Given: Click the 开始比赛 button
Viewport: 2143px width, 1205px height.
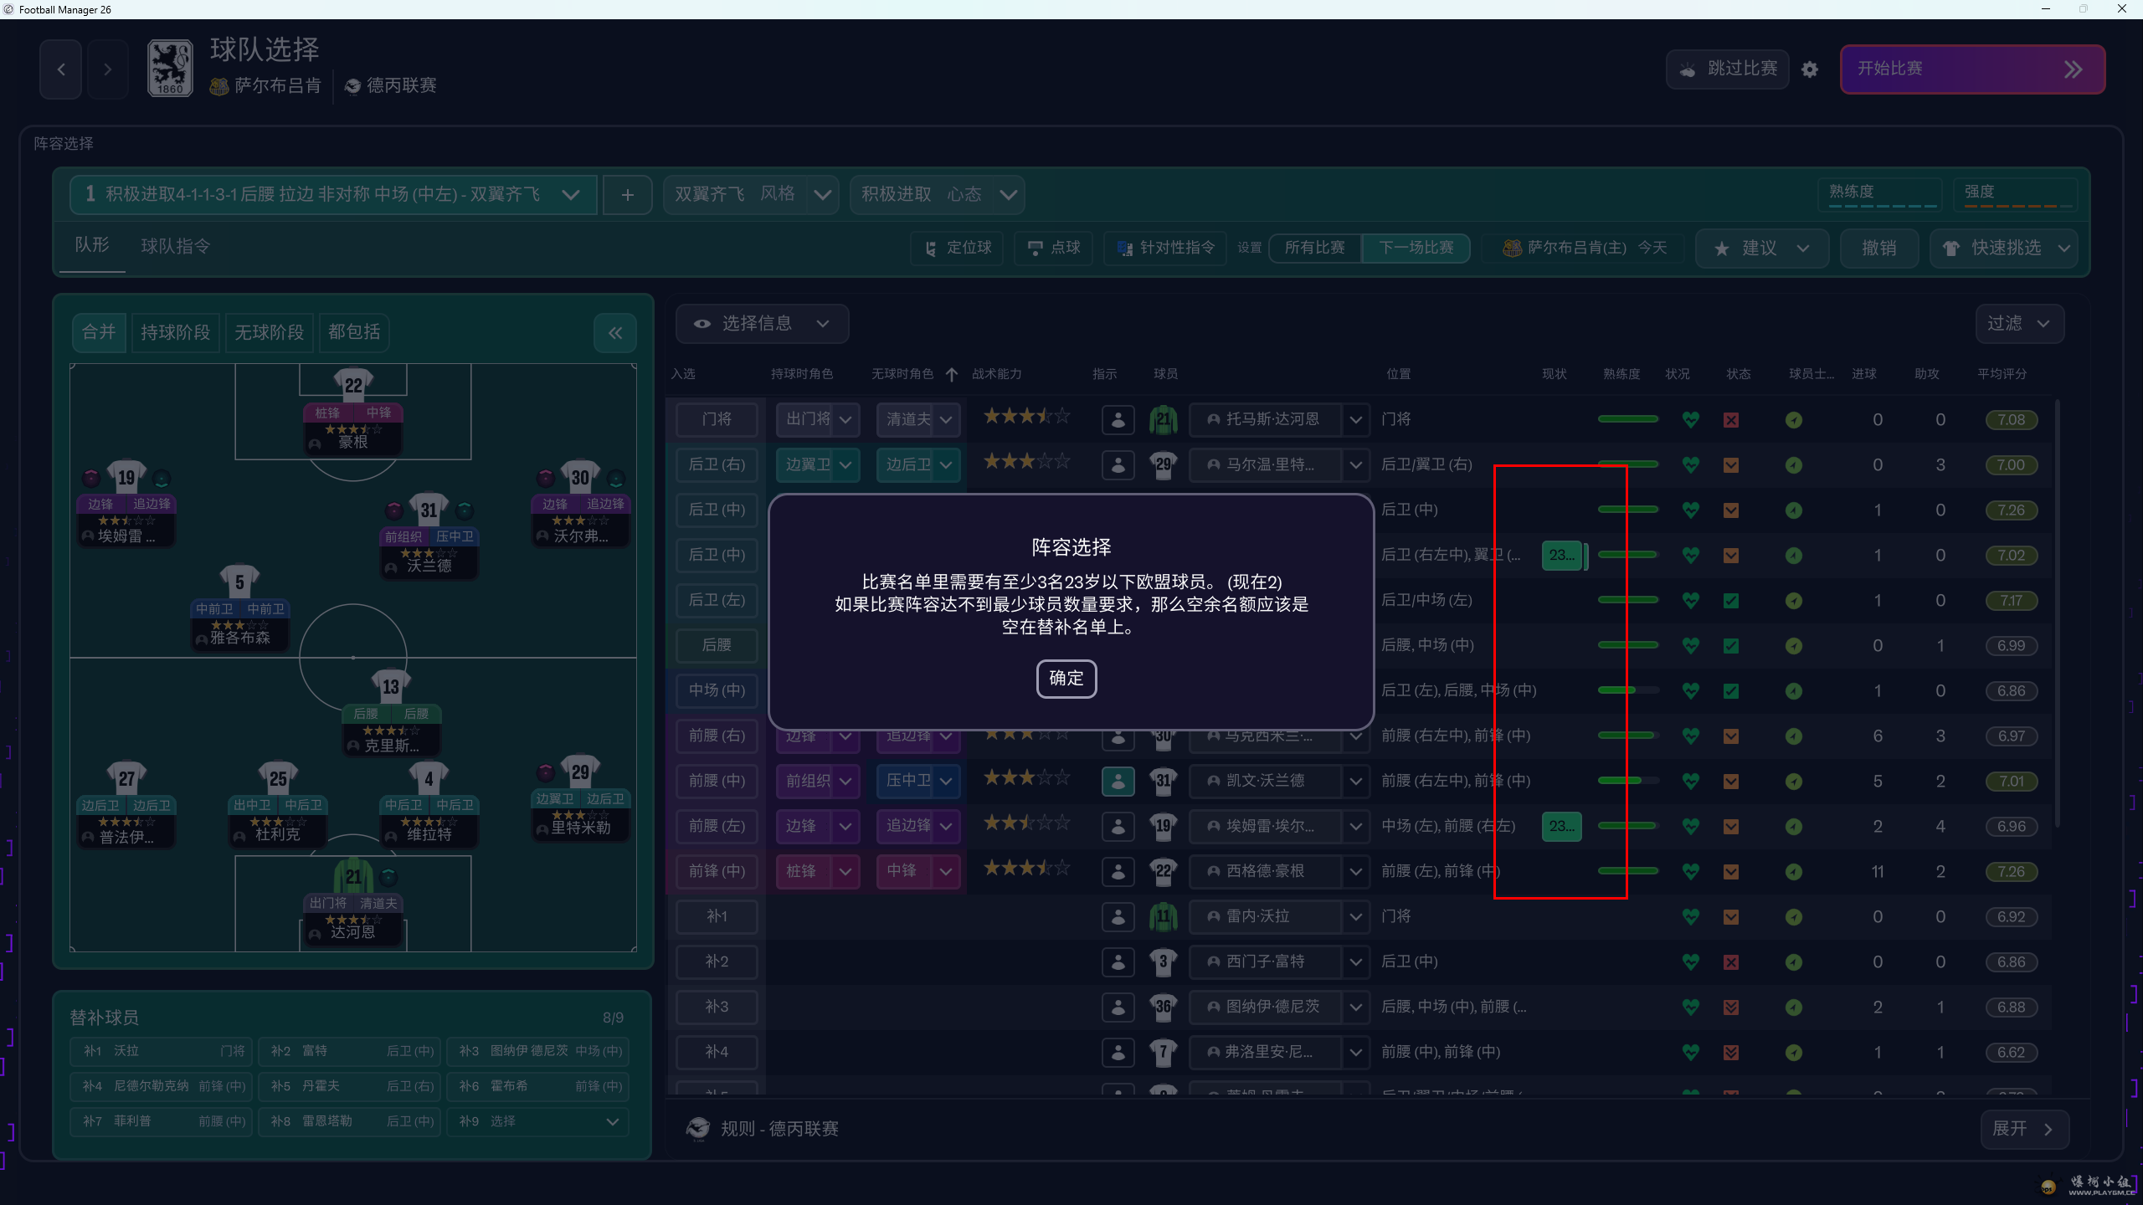Looking at the screenshot, I should tap(1971, 69).
